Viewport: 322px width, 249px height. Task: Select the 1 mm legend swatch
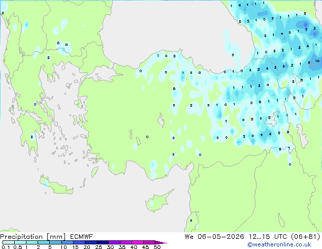(x=32, y=242)
